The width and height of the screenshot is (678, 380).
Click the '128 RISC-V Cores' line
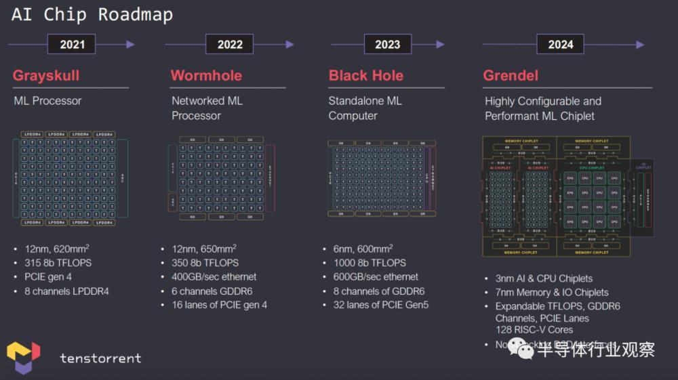coord(534,330)
